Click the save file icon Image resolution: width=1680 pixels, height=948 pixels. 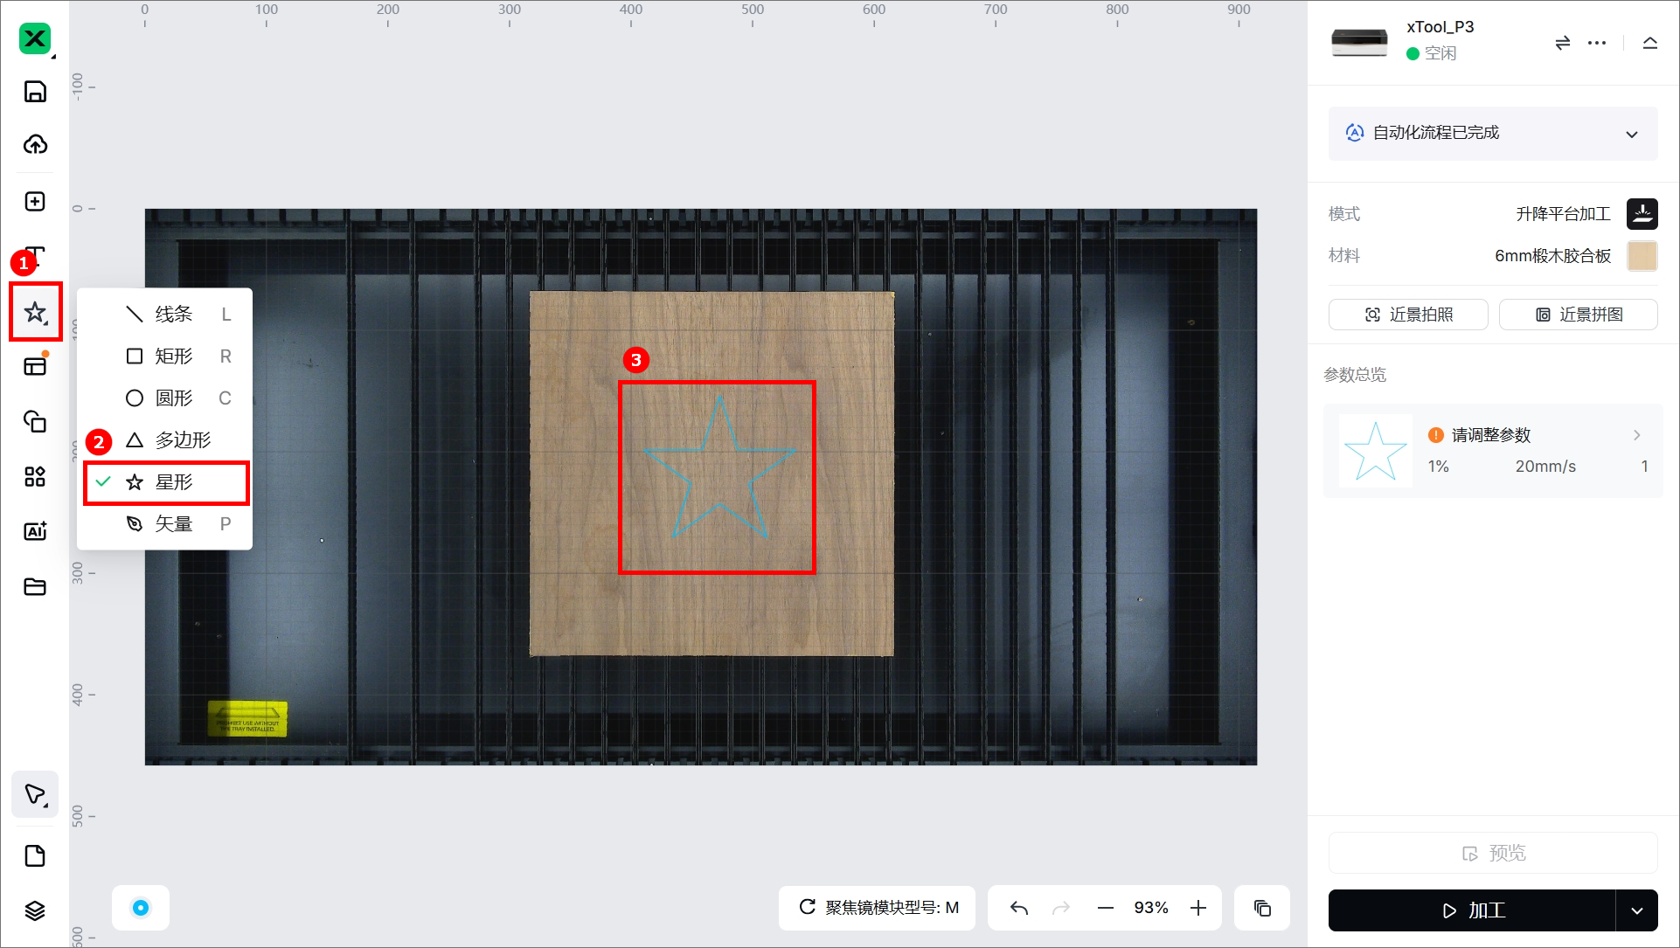pyautogui.click(x=35, y=92)
